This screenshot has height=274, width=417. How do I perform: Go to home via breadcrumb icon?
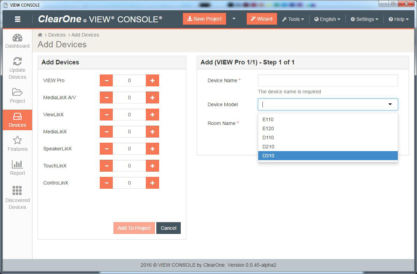coord(40,35)
